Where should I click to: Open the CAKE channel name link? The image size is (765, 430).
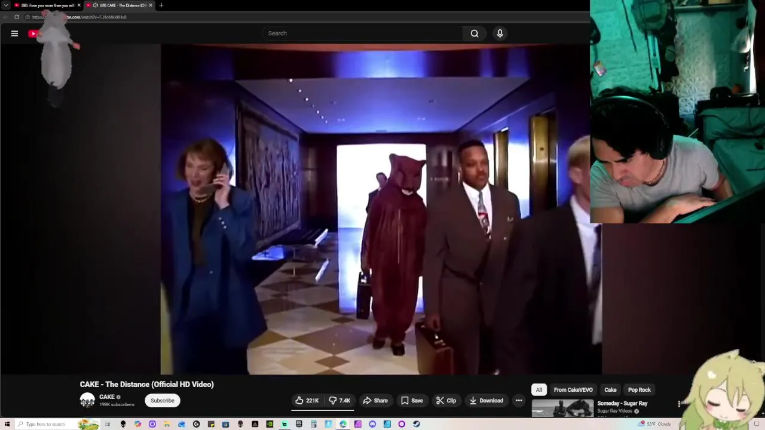tap(107, 397)
